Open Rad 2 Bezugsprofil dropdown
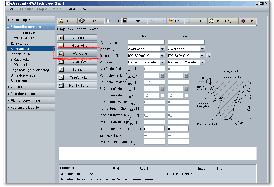274x187 pixels. point(202,56)
